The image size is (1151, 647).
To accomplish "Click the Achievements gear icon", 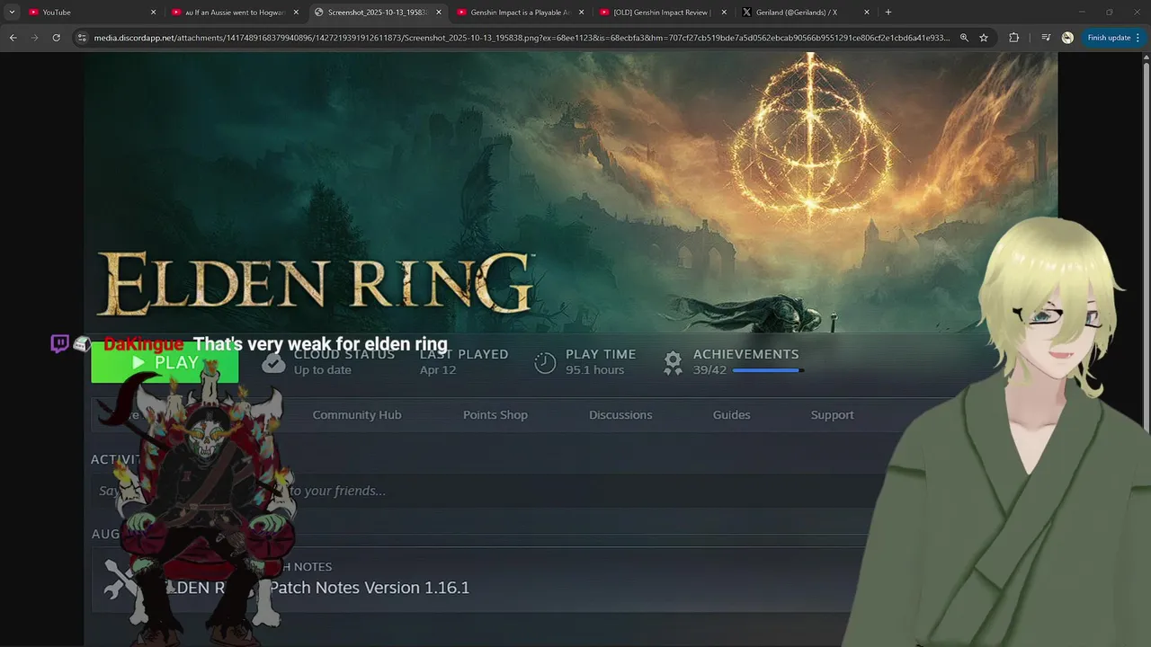I will tap(673, 362).
